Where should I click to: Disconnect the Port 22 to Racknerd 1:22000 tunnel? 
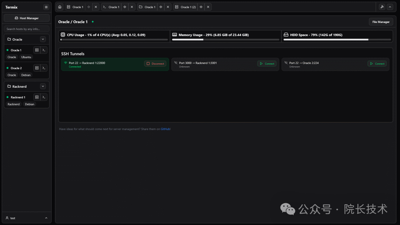point(155,64)
